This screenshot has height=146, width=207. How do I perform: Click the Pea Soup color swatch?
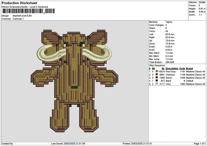point(157,71)
